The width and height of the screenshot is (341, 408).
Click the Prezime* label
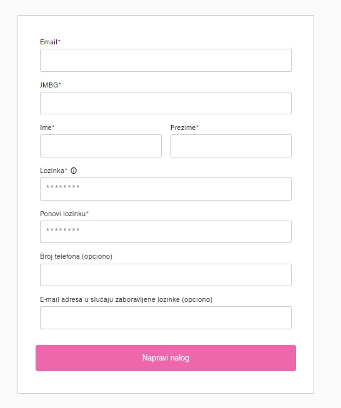tap(185, 127)
